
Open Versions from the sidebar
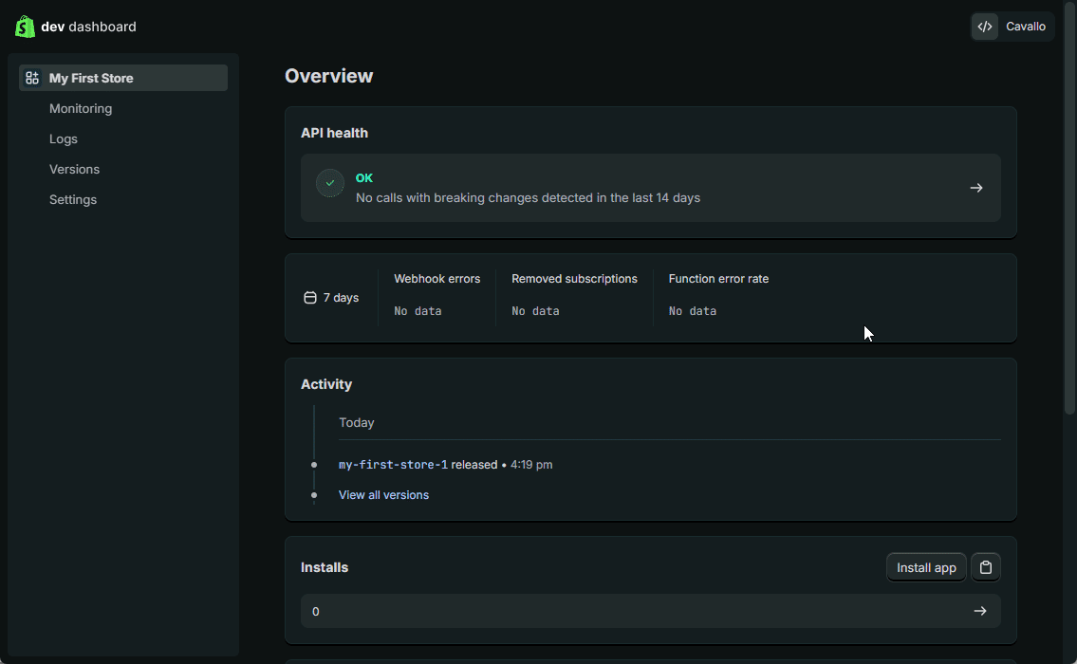coord(74,169)
